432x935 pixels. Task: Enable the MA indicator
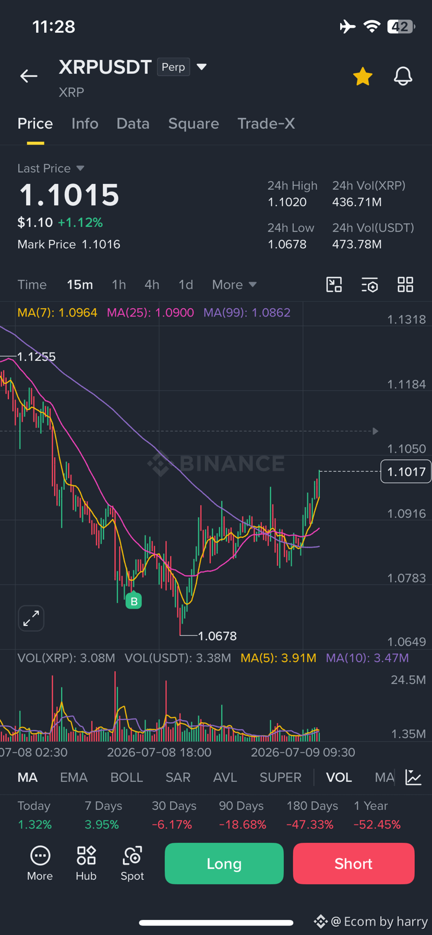(28, 778)
